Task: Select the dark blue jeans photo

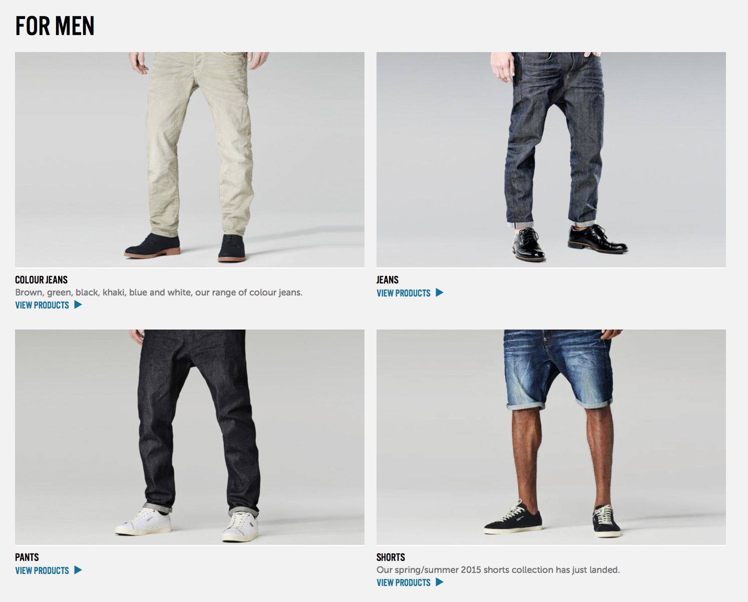Action: 551,160
